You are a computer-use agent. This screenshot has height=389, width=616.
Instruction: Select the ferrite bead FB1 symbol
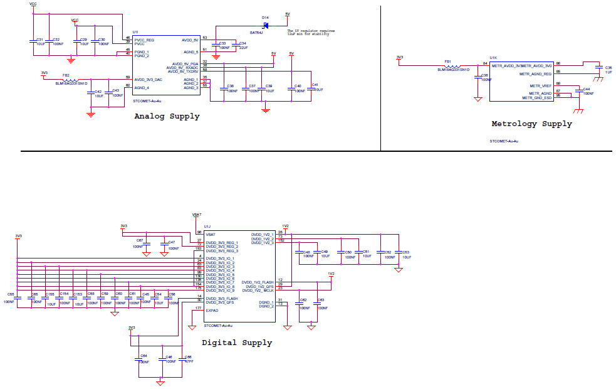pos(452,65)
